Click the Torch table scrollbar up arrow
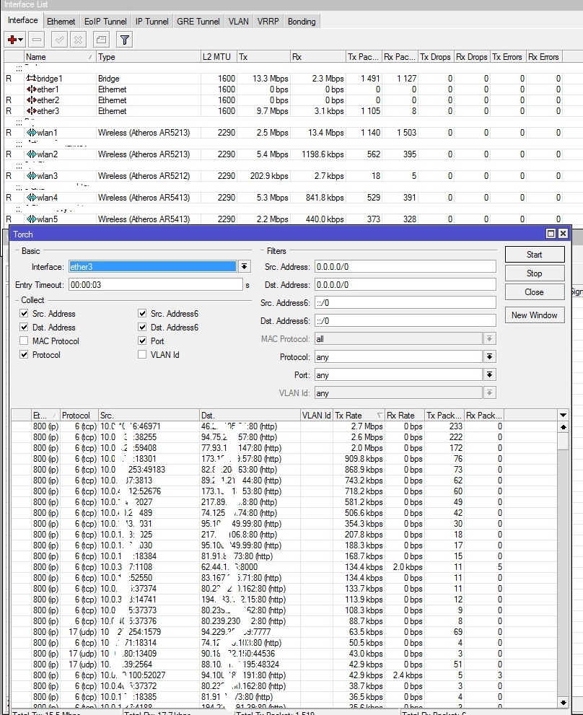Viewport: 583px width, 715px height. 564,427
